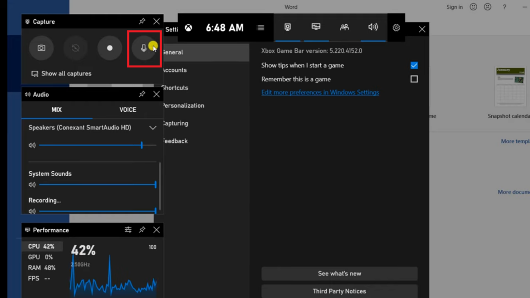The height and width of the screenshot is (298, 530).
Task: Switch to the MIX tab
Action: tap(57, 110)
